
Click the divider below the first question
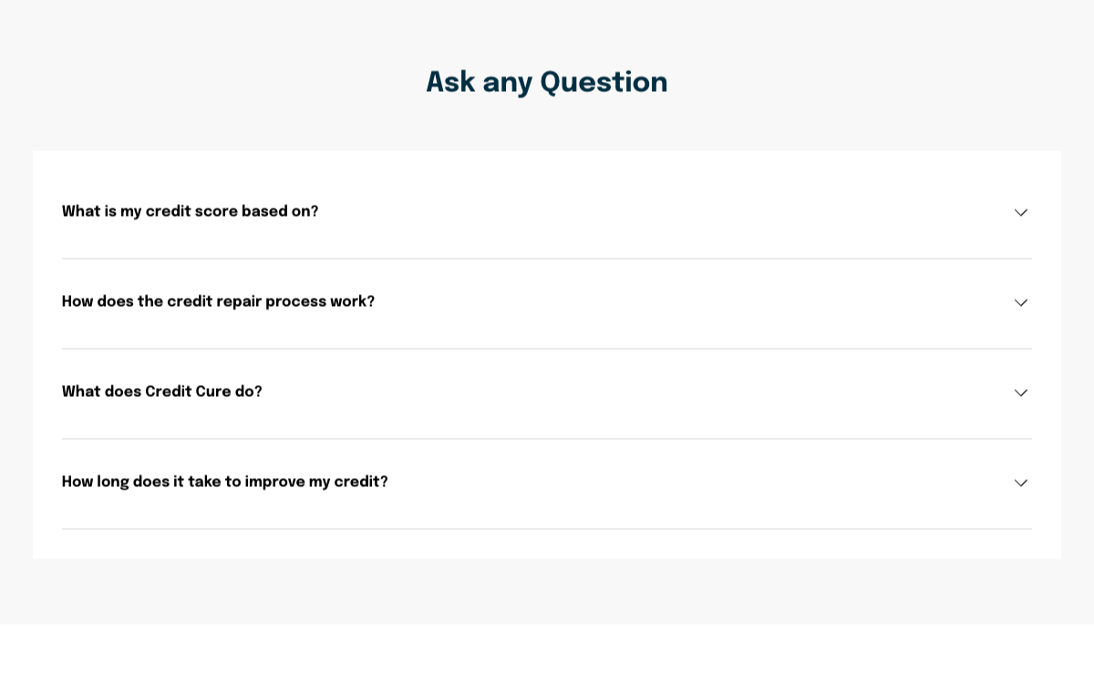(546, 257)
